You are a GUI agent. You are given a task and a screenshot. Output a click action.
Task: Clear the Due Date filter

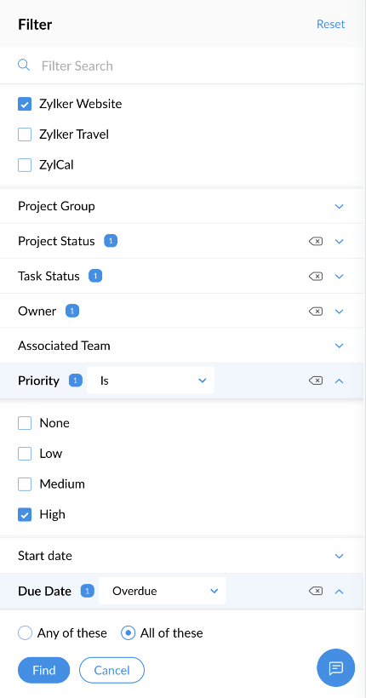point(316,591)
